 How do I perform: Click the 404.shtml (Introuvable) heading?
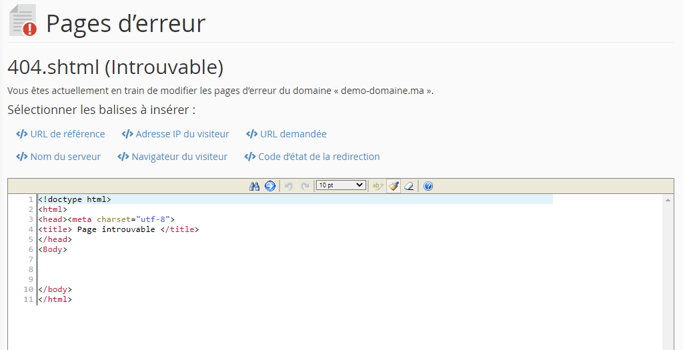point(115,67)
